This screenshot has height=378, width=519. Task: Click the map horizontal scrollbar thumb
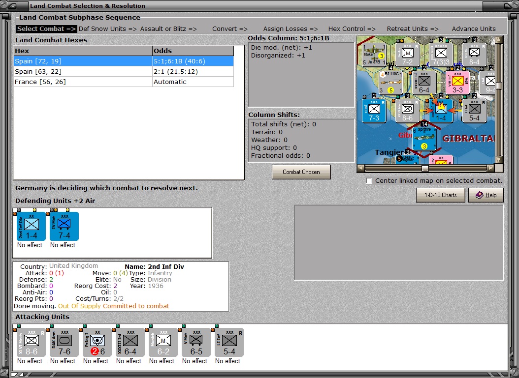(x=425, y=168)
